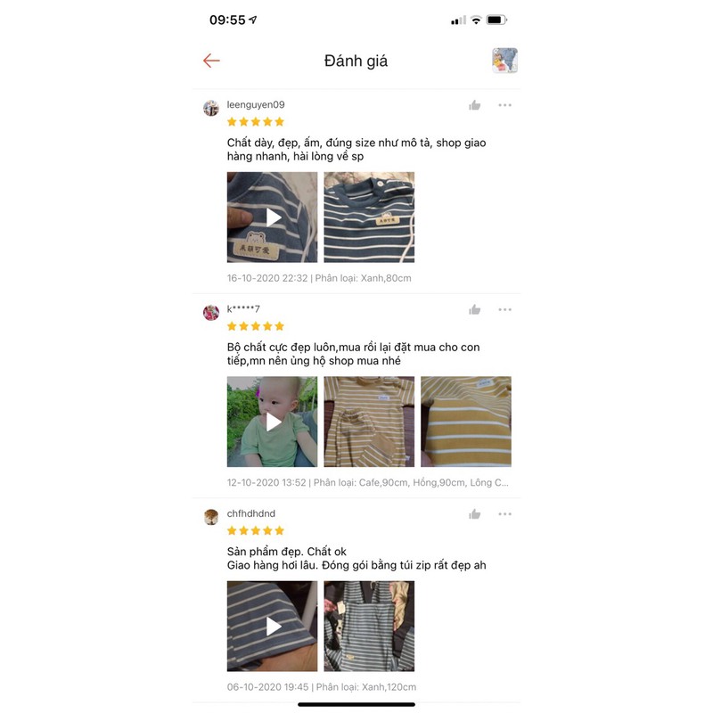Open more options for leenguyen09's review

[x=504, y=105]
